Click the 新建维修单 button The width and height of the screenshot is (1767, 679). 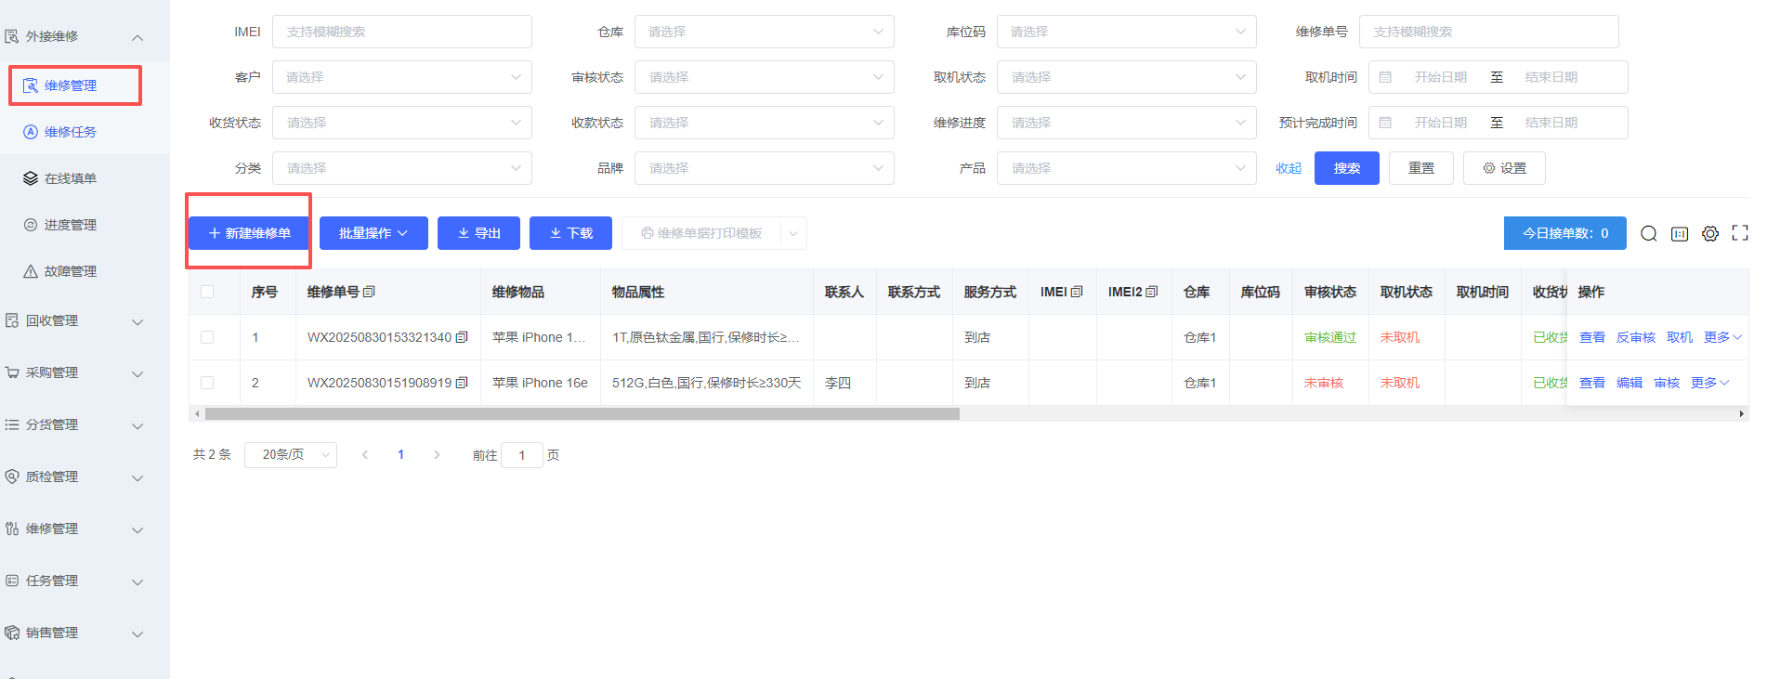249,233
